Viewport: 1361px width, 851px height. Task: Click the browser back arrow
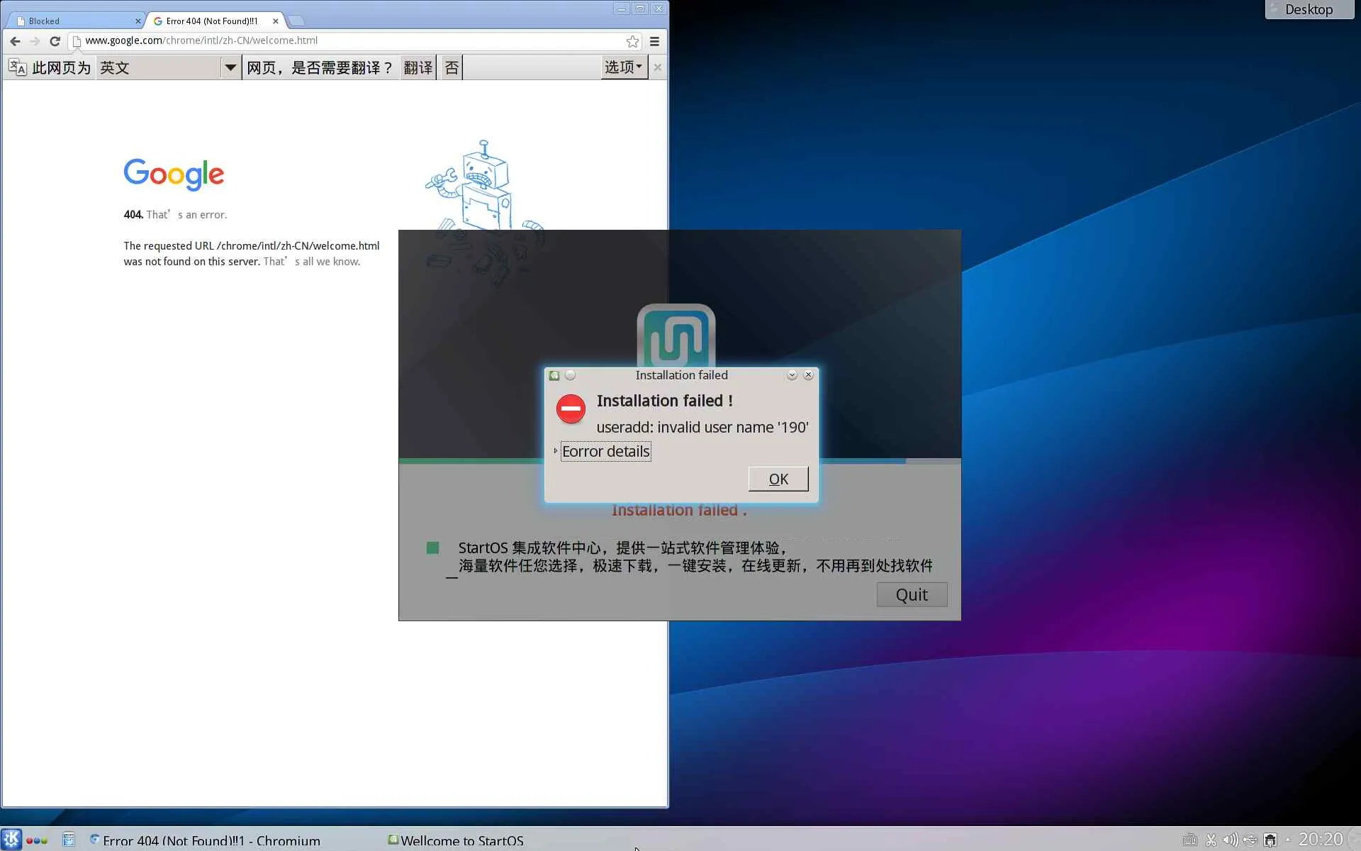(15, 41)
